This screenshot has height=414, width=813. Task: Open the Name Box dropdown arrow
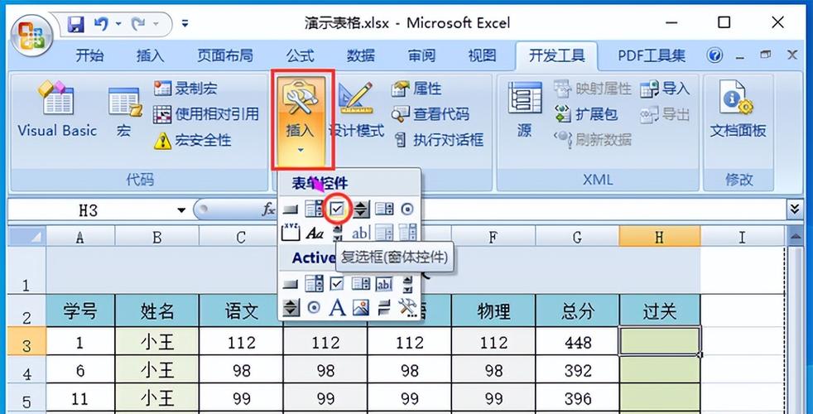click(181, 210)
